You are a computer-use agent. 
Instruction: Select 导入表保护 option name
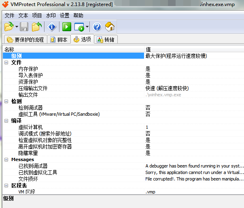click(x=30, y=75)
